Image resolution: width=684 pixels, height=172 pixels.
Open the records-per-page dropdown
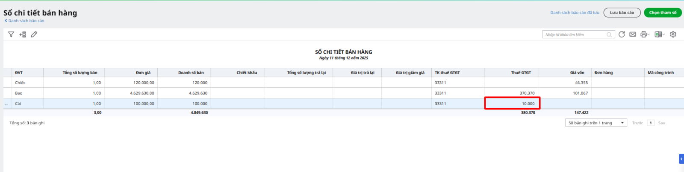tap(596, 123)
